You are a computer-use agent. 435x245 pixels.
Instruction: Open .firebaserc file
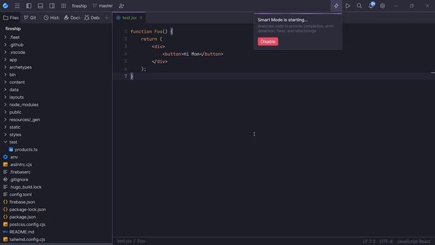[56, 172]
